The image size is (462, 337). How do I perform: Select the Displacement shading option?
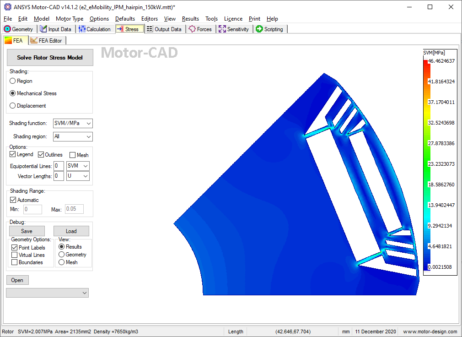point(12,106)
